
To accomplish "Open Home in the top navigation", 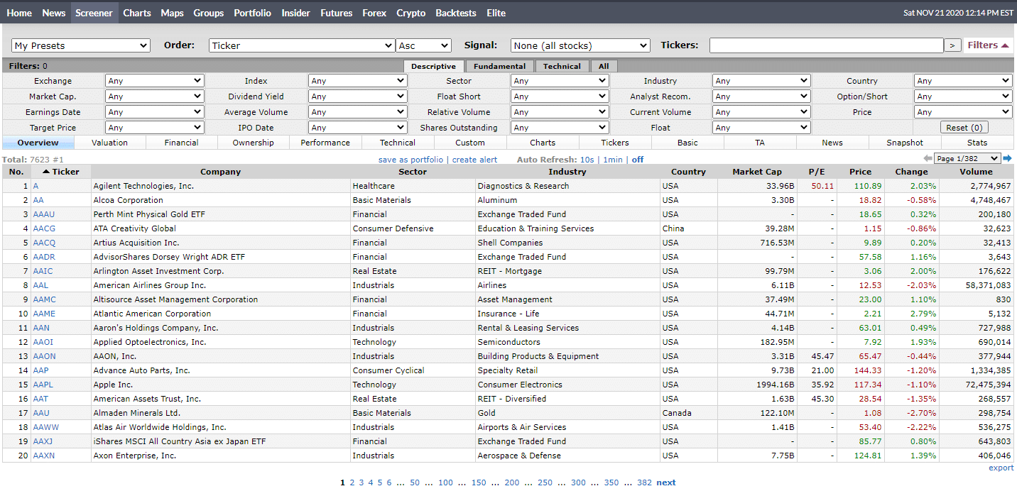I will tap(19, 13).
